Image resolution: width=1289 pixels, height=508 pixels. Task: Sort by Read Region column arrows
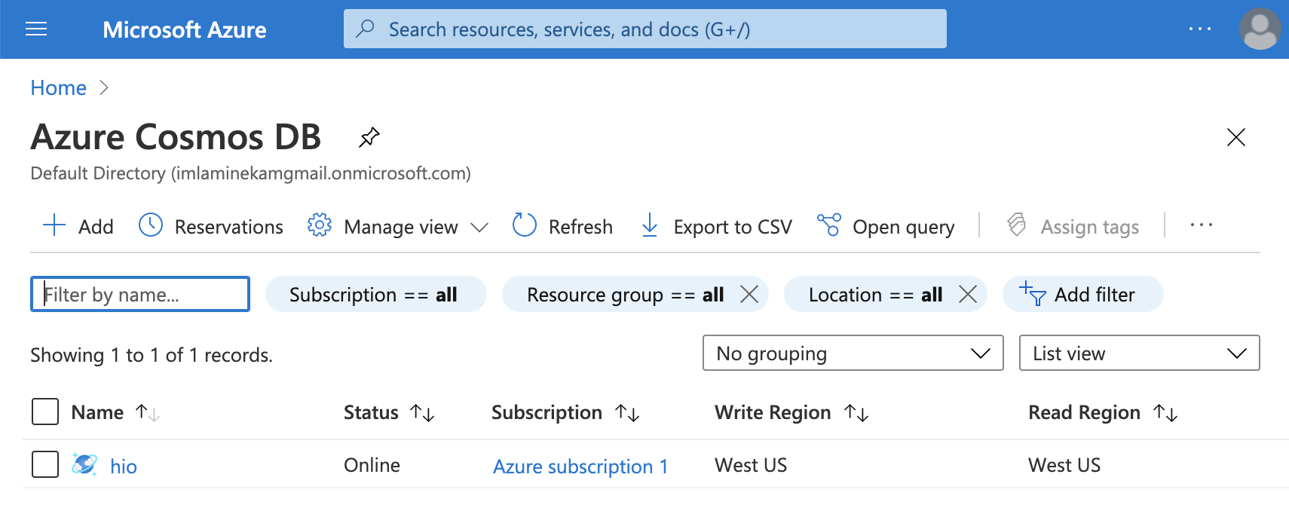(x=1165, y=413)
